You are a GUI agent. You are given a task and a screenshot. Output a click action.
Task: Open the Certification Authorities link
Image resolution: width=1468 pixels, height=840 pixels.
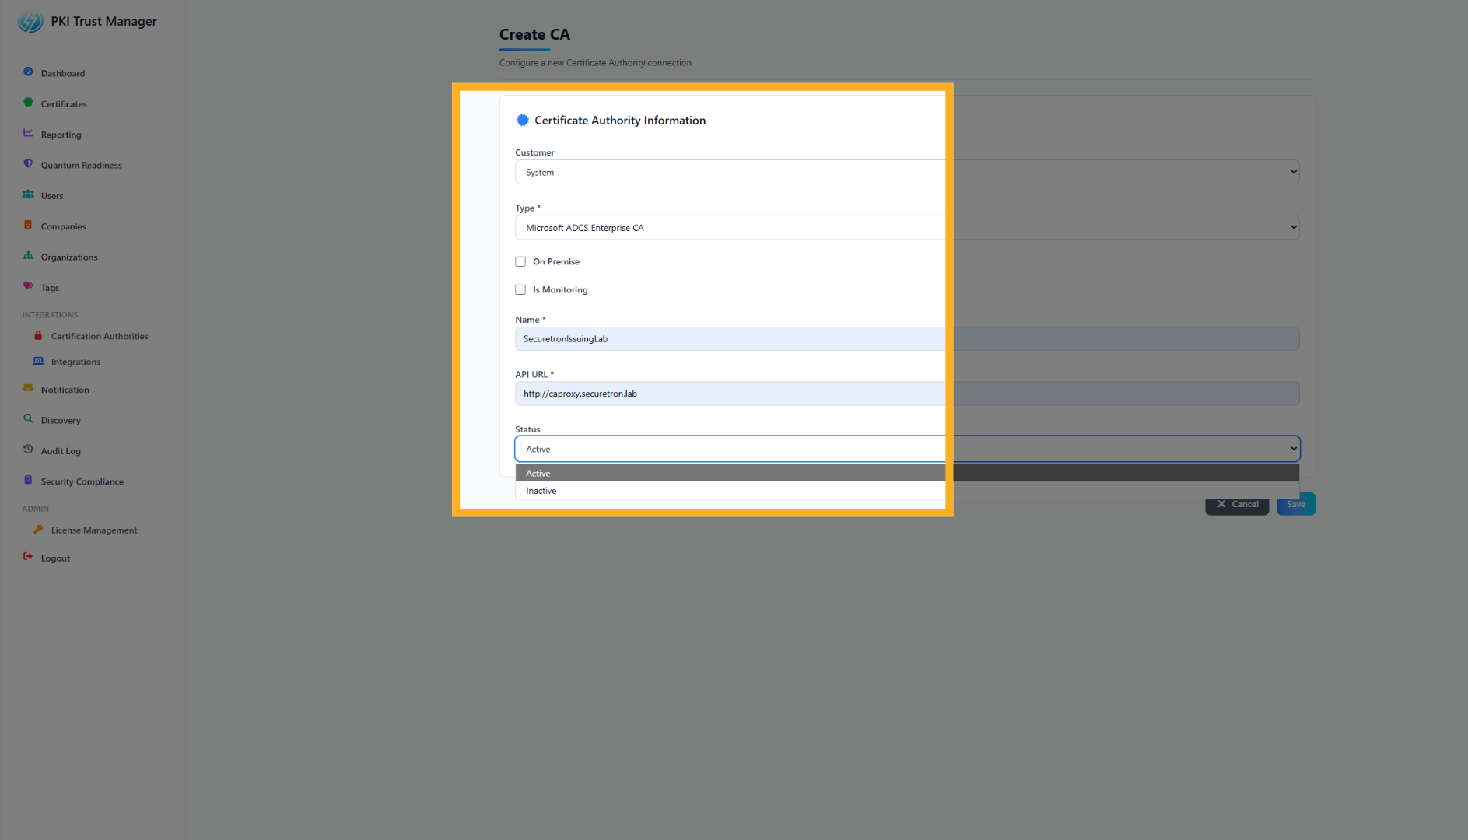pyautogui.click(x=100, y=337)
